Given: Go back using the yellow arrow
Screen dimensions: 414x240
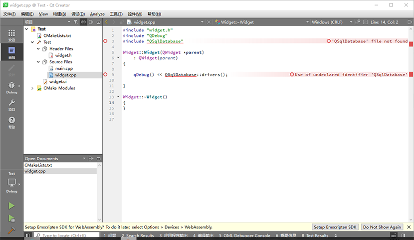Looking at the screenshot, I should point(106,22).
